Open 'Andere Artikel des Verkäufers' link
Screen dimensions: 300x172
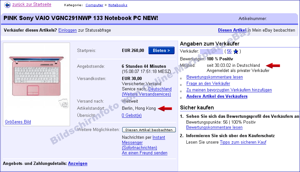(217, 96)
